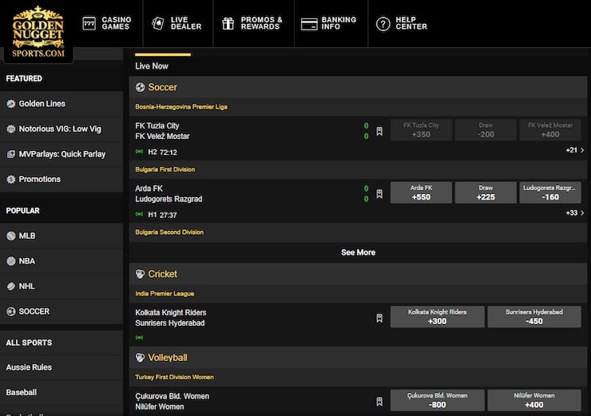This screenshot has width=591, height=416.
Task: Bookmark the Kolkata Knight Riders match
Action: pyautogui.click(x=379, y=318)
